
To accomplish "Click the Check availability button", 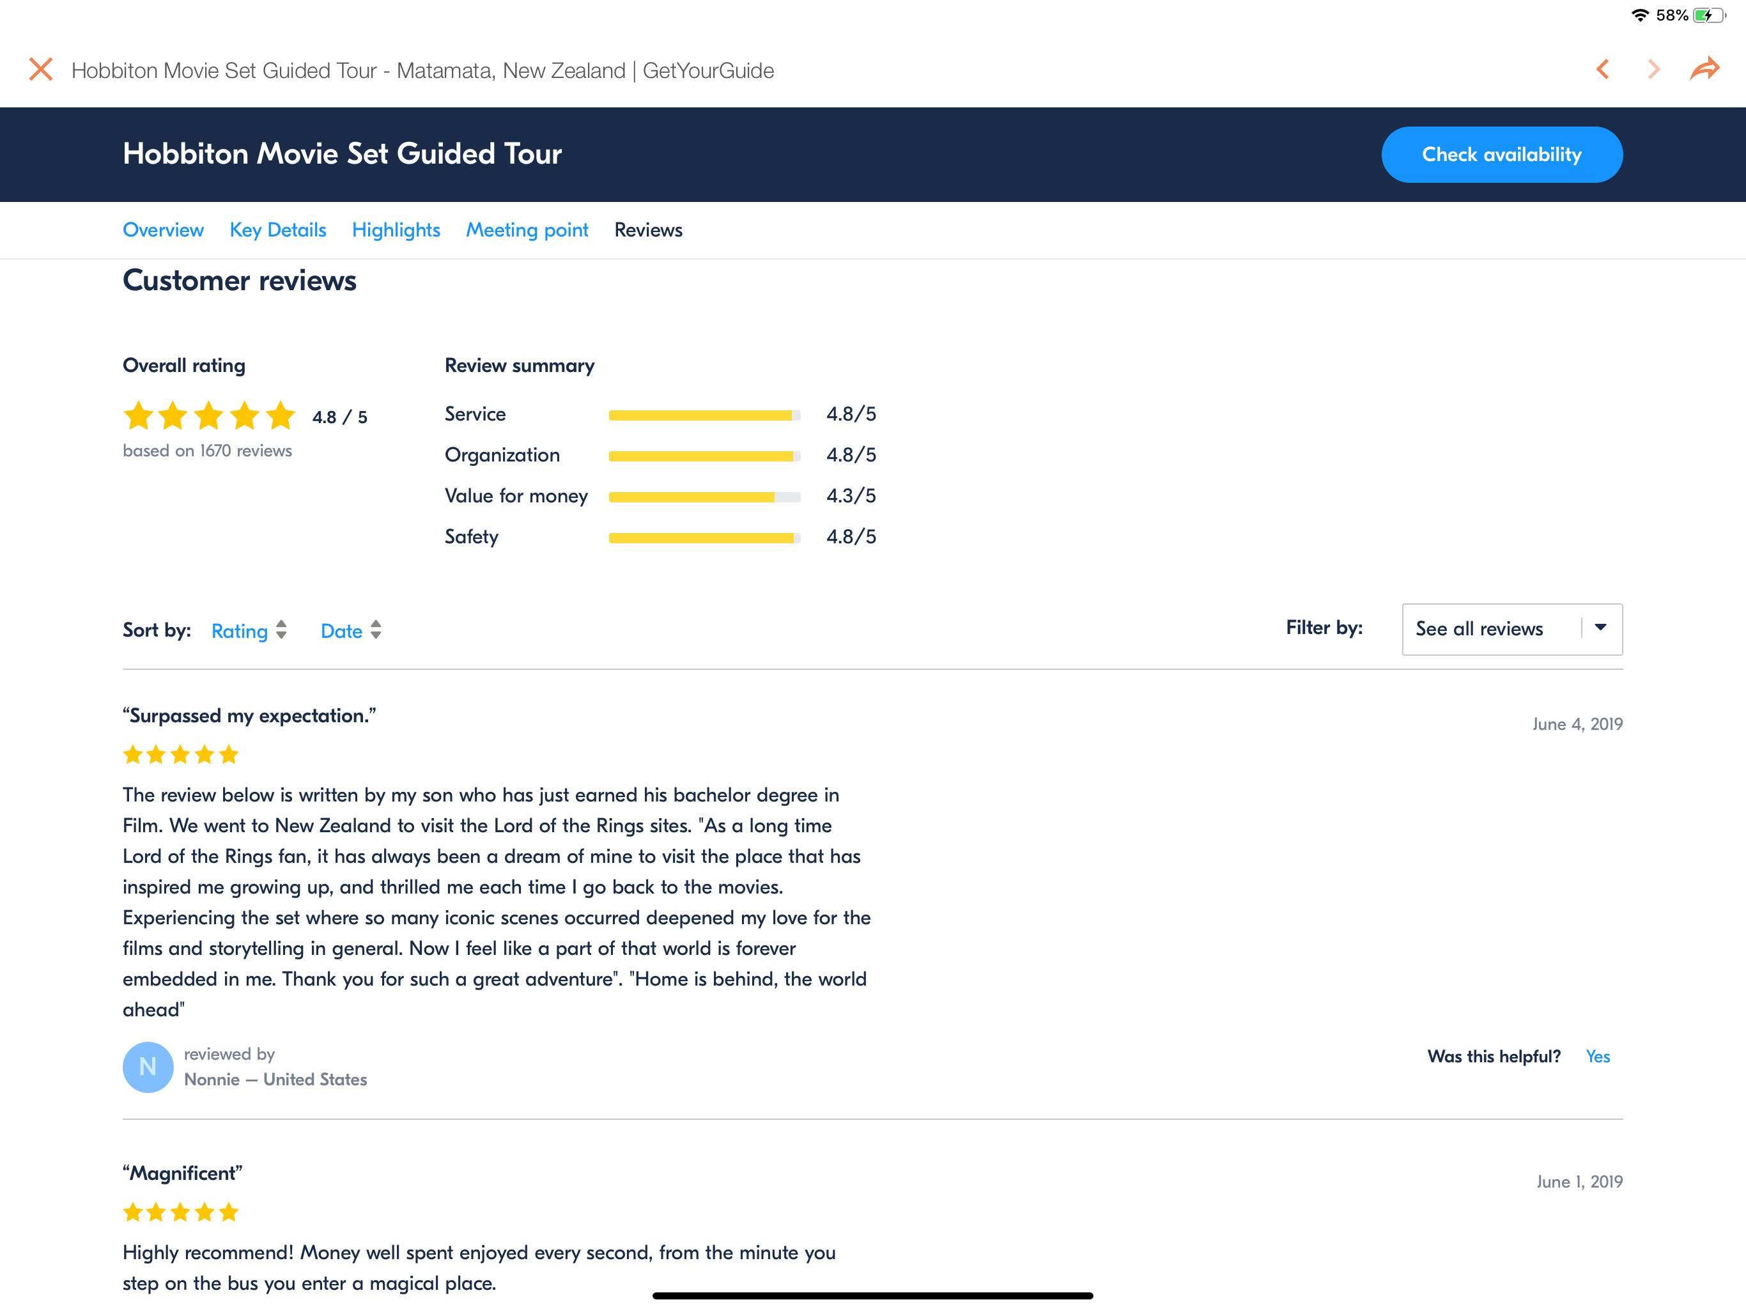I will (1501, 154).
